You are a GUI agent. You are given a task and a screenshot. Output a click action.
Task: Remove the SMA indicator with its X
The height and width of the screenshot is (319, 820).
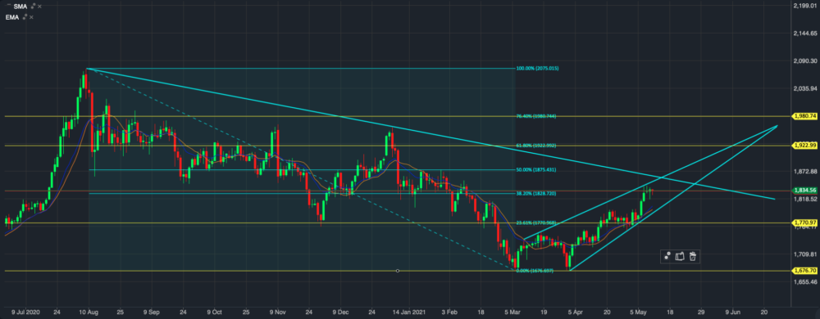pyautogui.click(x=40, y=7)
